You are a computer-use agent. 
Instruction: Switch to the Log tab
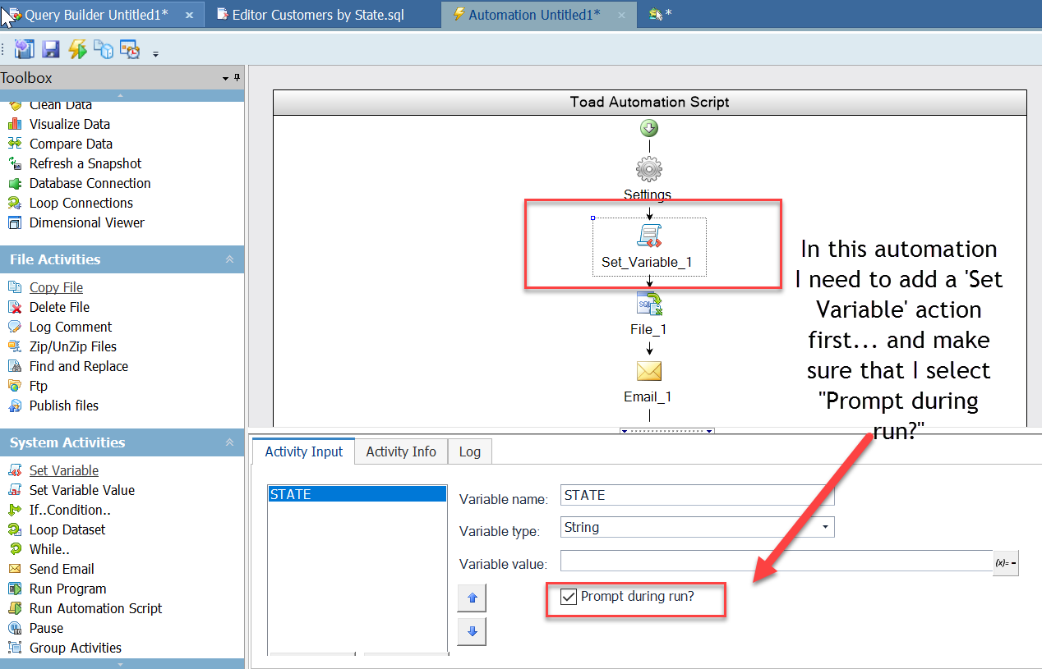pos(470,451)
